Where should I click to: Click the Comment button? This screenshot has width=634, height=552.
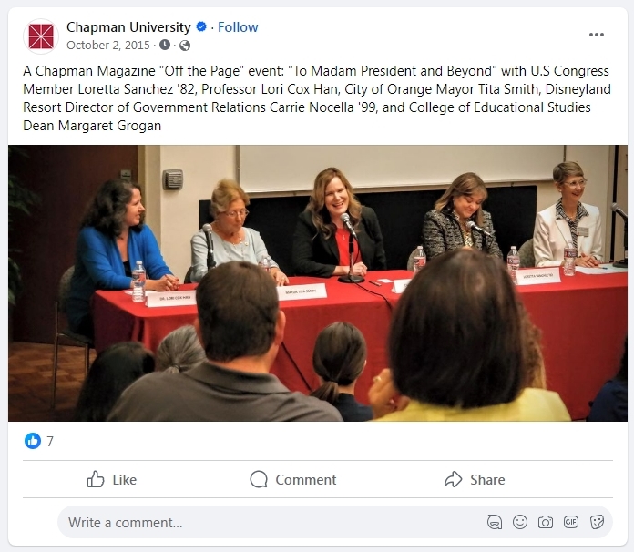tap(293, 479)
